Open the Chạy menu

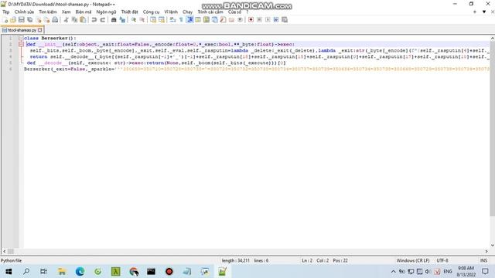187,12
